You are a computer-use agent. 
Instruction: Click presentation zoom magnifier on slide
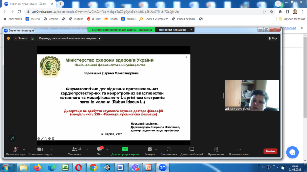[46, 139]
